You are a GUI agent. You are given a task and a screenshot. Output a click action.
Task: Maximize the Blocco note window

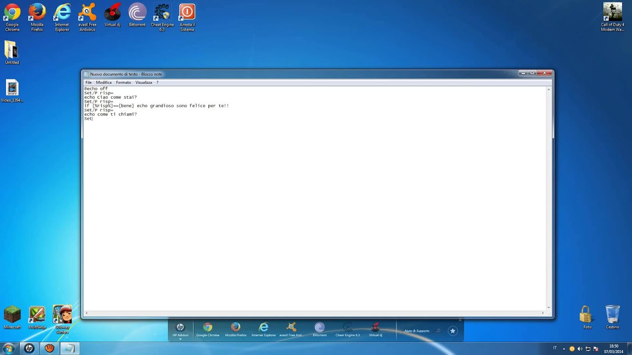point(532,73)
